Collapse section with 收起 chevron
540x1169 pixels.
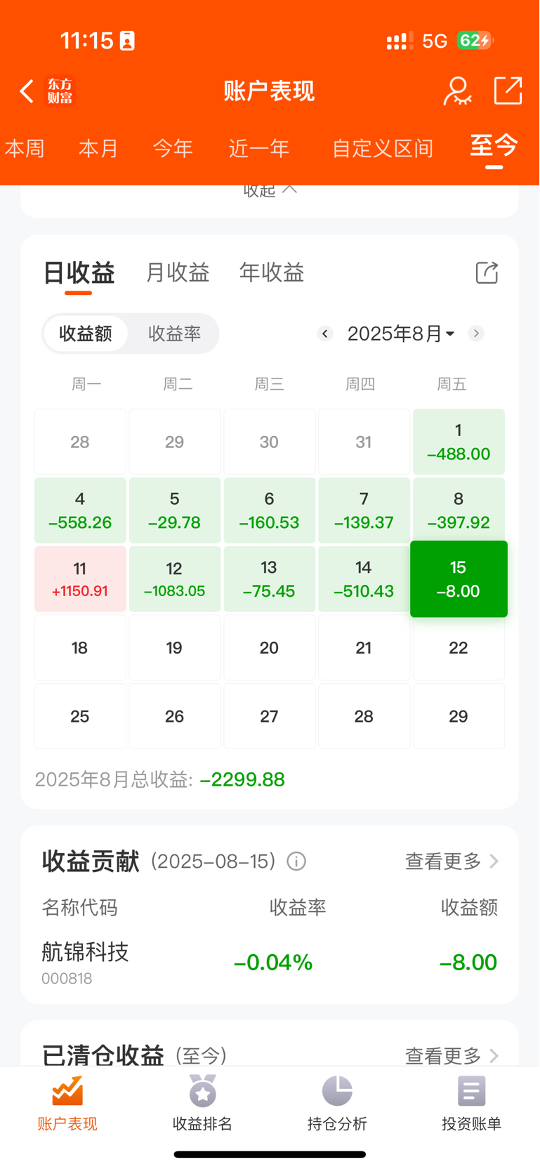270,190
